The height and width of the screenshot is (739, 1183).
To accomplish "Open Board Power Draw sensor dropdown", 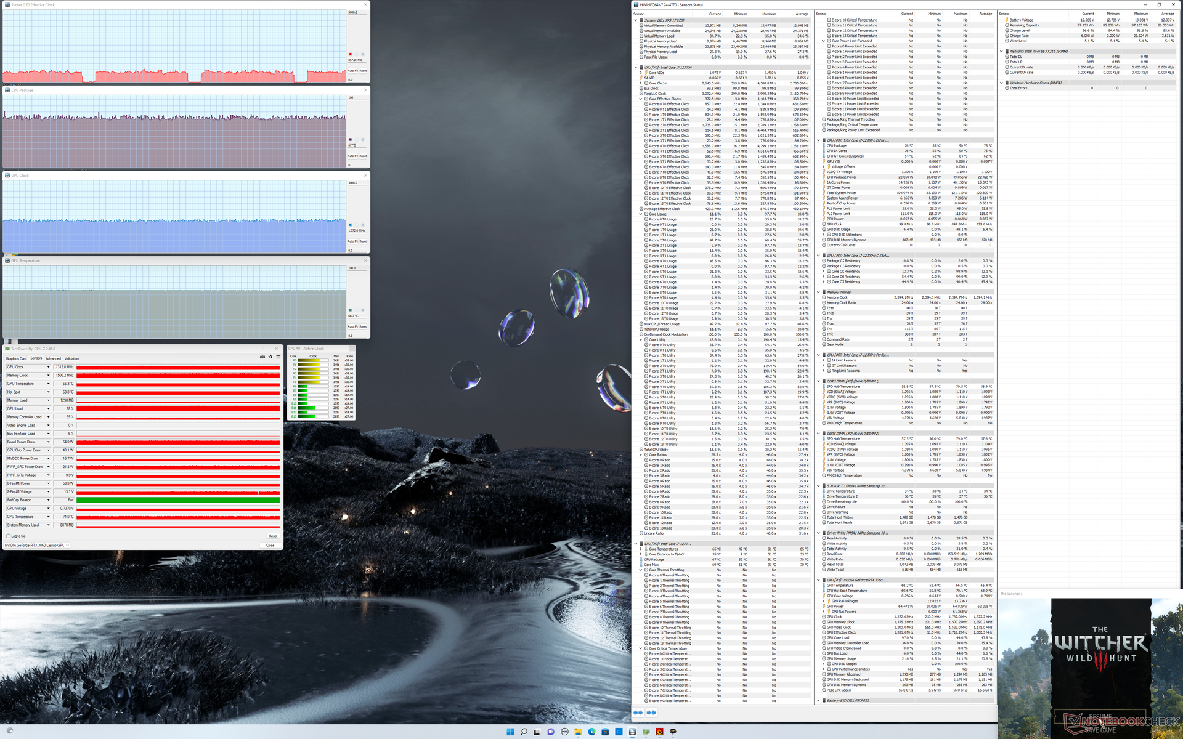I will click(49, 442).
